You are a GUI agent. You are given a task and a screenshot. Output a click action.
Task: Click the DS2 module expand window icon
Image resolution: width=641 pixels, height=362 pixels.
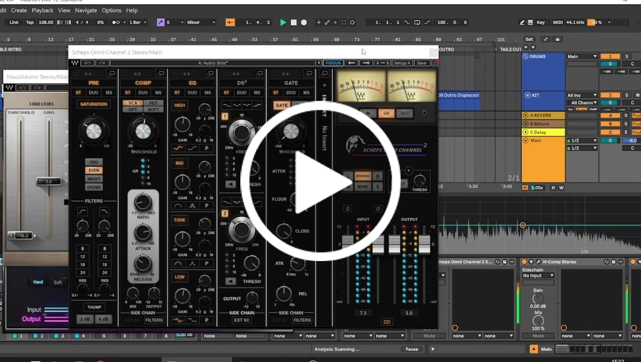[260, 74]
